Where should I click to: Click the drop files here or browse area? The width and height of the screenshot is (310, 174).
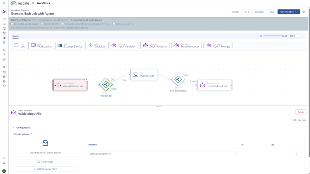(x=45, y=147)
